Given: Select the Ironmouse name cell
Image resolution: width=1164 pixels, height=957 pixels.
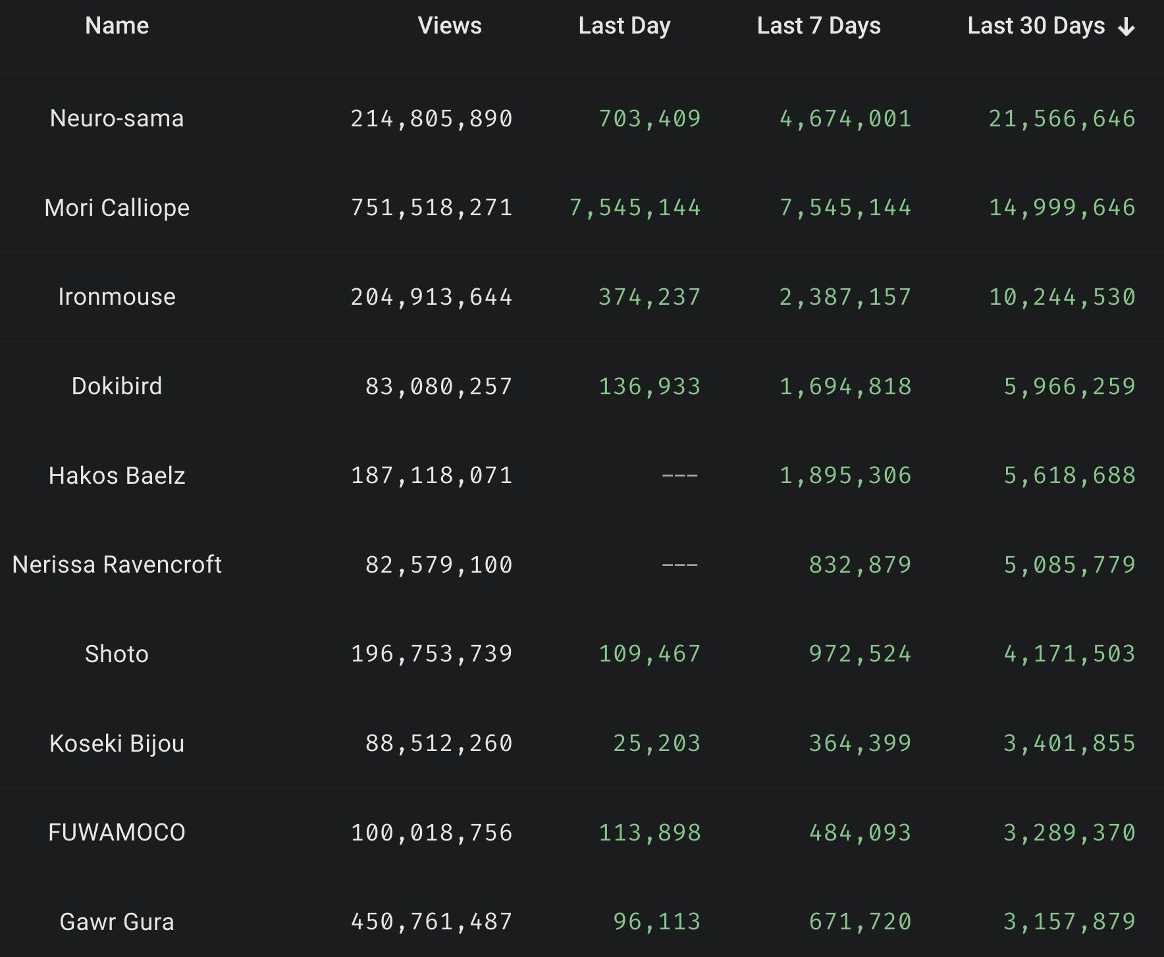Looking at the screenshot, I should pos(117,297).
